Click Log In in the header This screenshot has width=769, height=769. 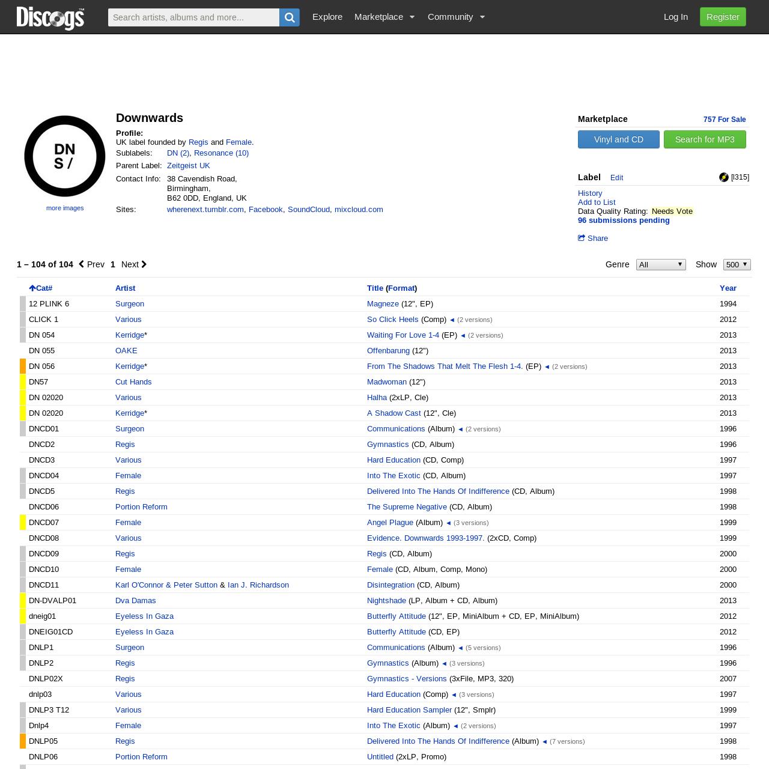click(x=676, y=17)
